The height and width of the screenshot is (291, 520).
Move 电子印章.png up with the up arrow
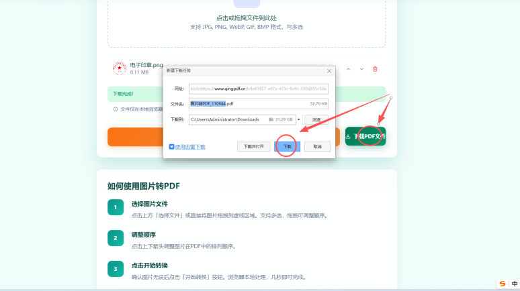coord(348,69)
